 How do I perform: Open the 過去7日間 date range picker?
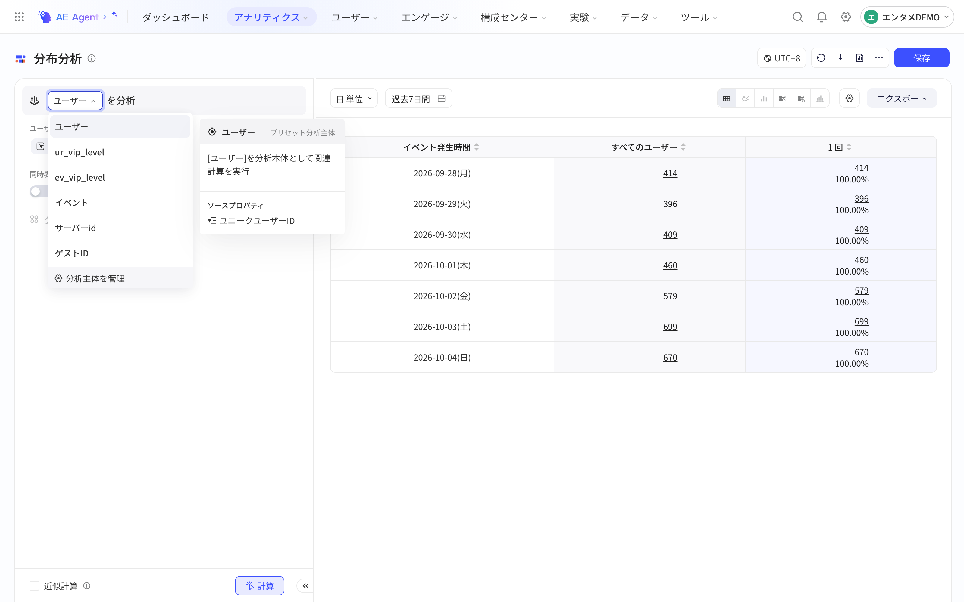(418, 98)
